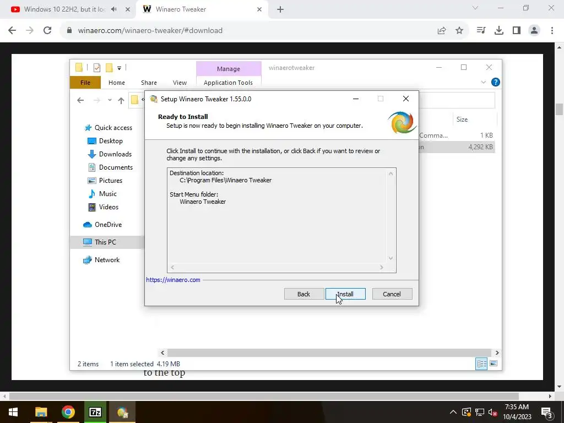Image resolution: width=564 pixels, height=423 pixels.
Task: Open the browser media control icon
Action: click(481, 31)
